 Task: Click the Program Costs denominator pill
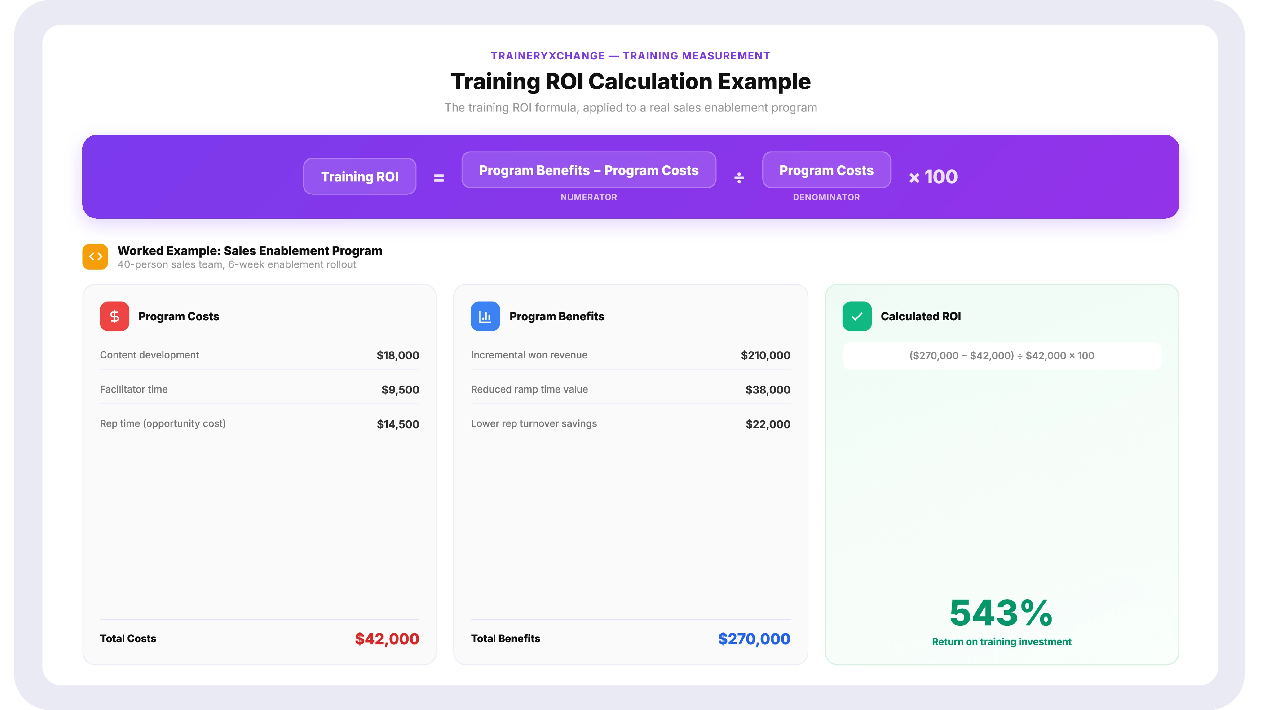point(827,170)
